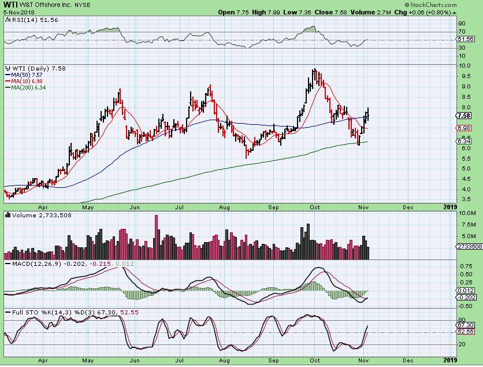Click the tallest volume bar in mid-June
Screen dimensions: 483x367
click(156, 238)
